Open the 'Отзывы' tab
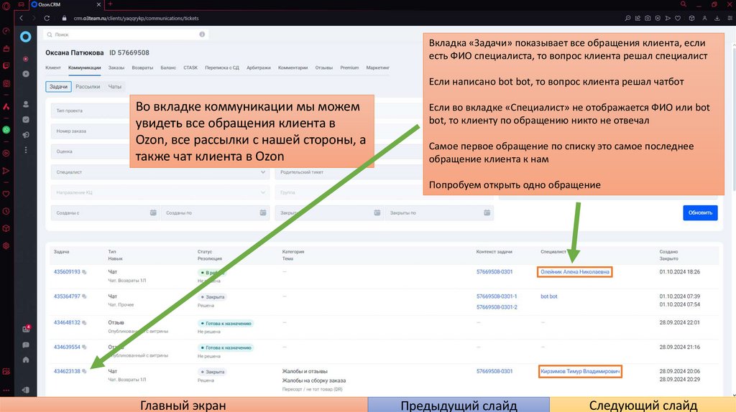 [324, 67]
